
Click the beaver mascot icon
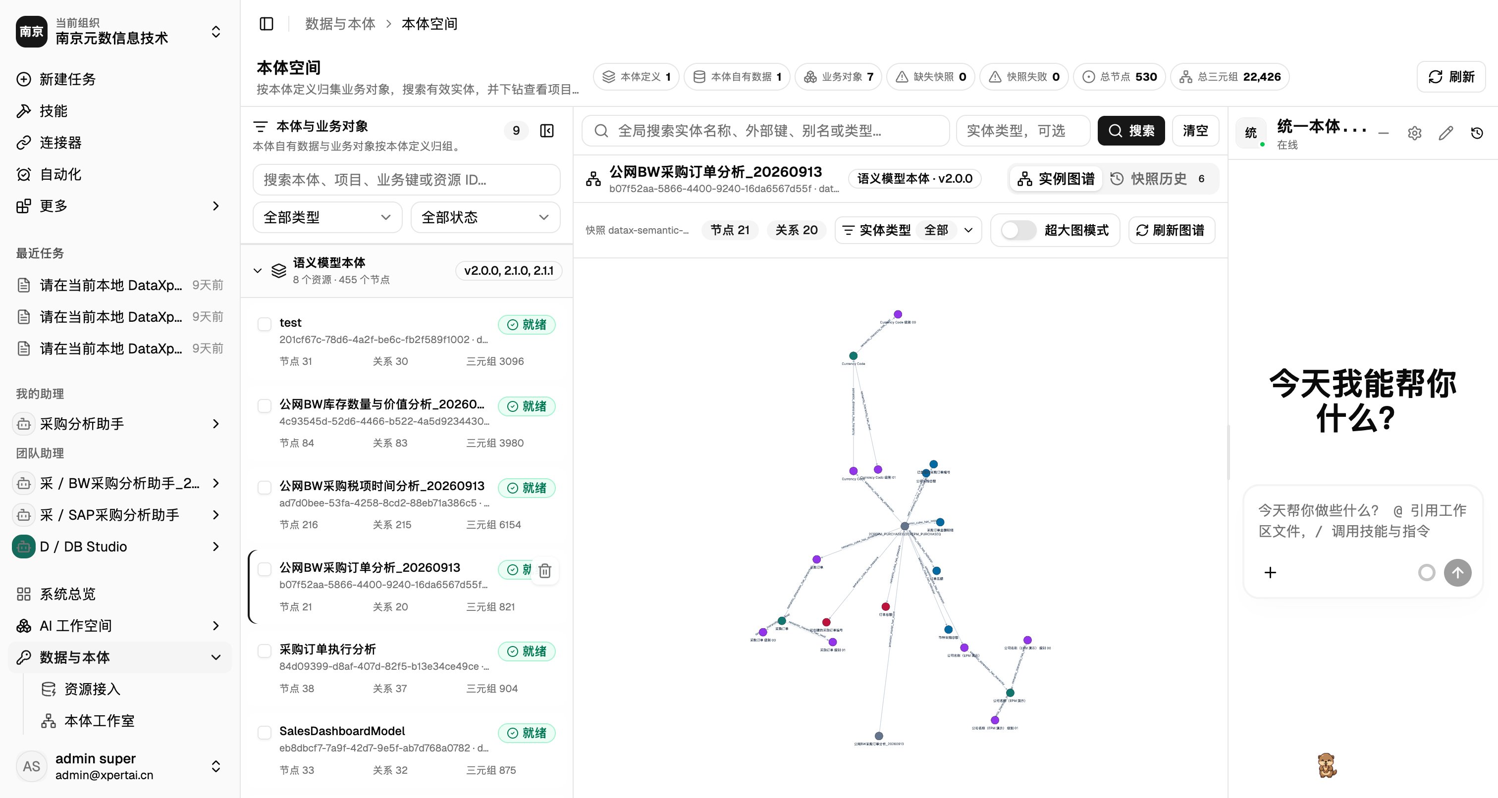click(1327, 765)
